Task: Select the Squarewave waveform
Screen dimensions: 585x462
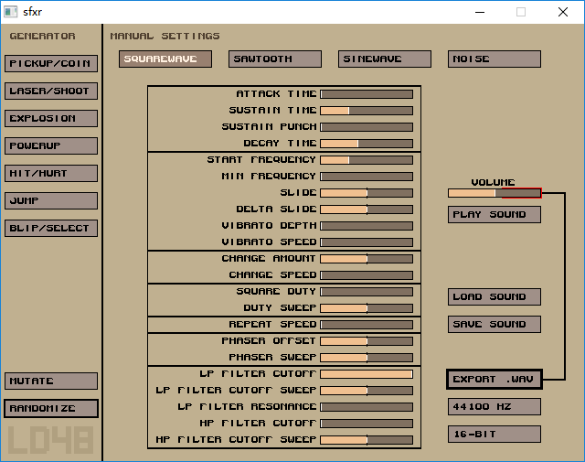Action: tap(165, 59)
